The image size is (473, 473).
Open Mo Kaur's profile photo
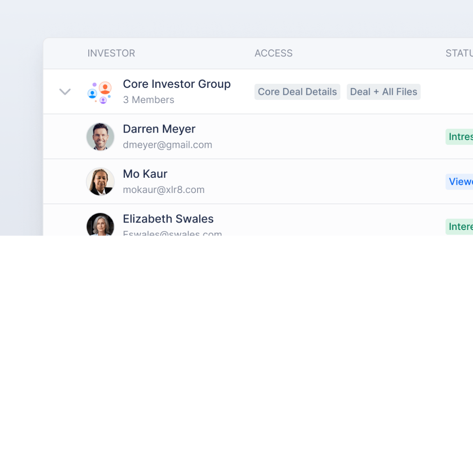[100, 181]
